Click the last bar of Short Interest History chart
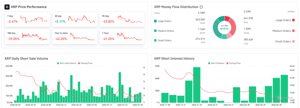Image resolution: width=300 pixels, height=108 pixels. coord(284,89)
